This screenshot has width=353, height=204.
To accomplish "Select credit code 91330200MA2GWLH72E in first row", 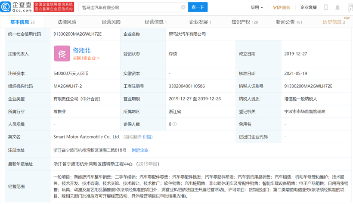I will point(77,34).
